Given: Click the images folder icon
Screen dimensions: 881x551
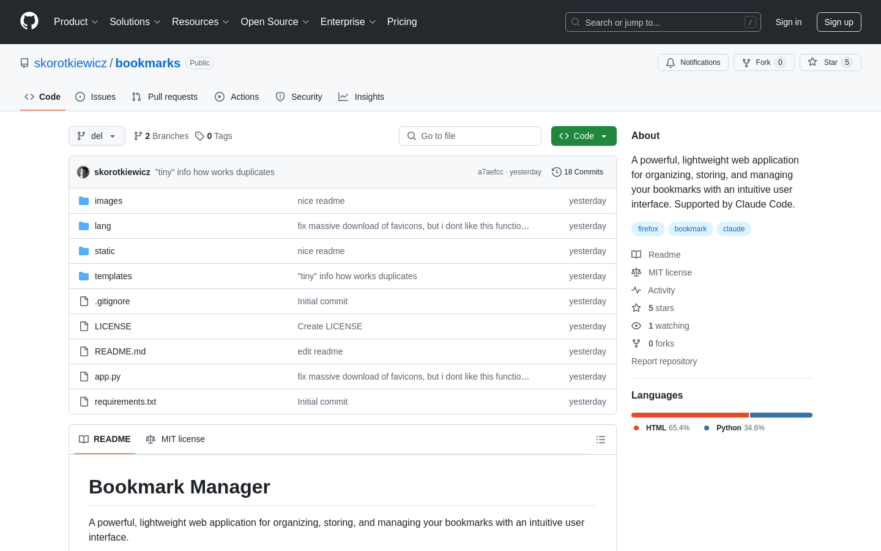Looking at the screenshot, I should click(x=84, y=201).
